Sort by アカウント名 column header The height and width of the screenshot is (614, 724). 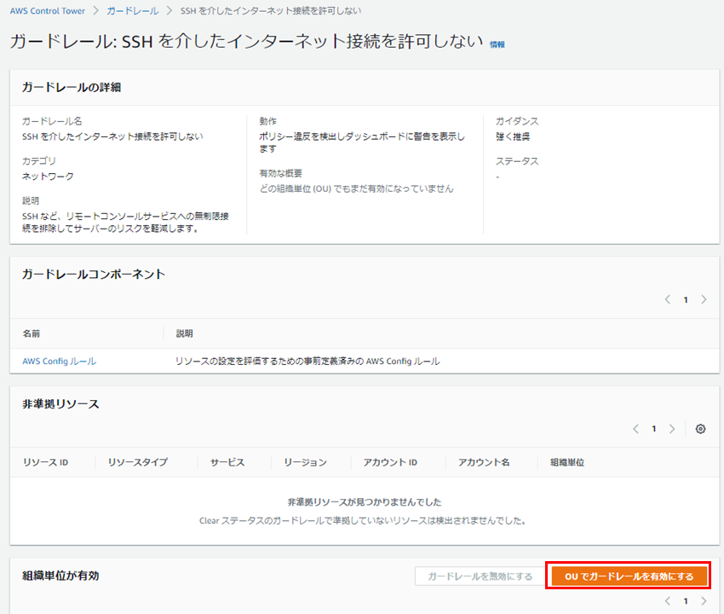tap(484, 462)
